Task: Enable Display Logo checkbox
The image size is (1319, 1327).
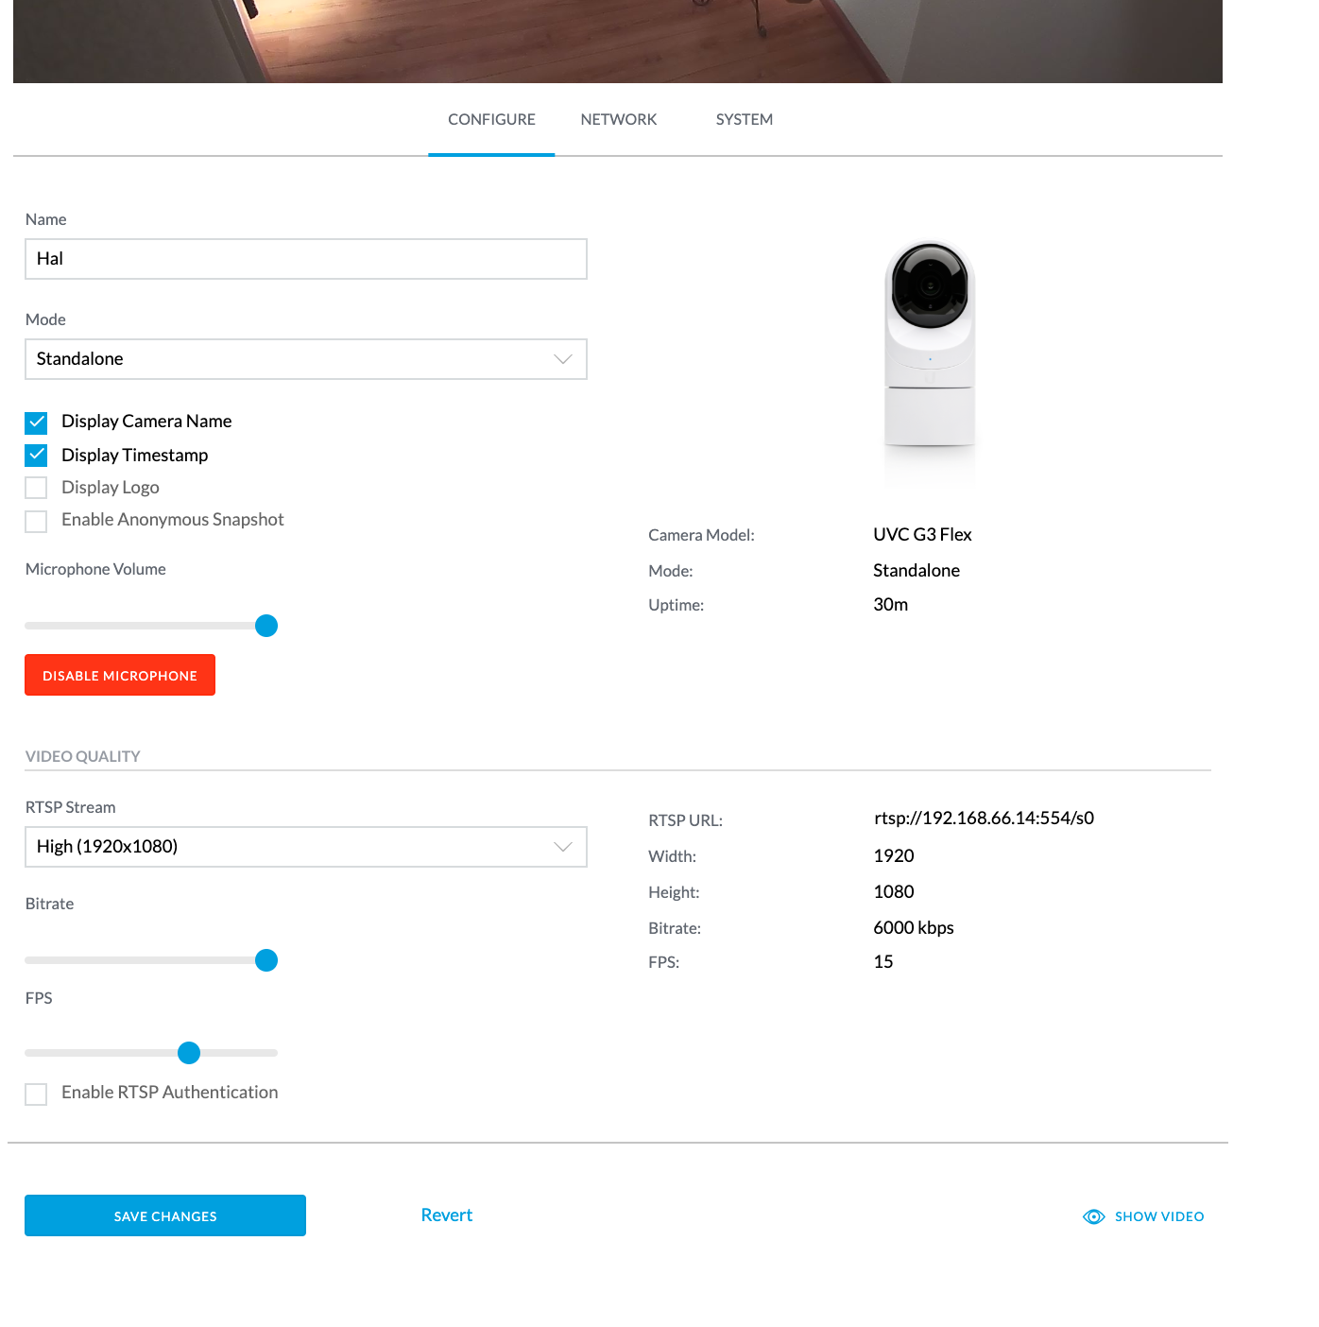Action: 36,488
